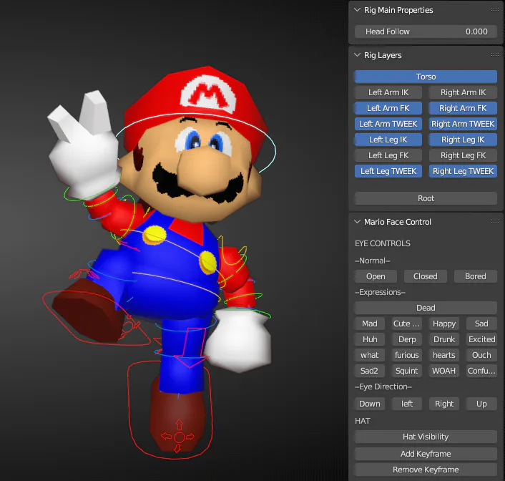Apply the Squint expression

(407, 371)
